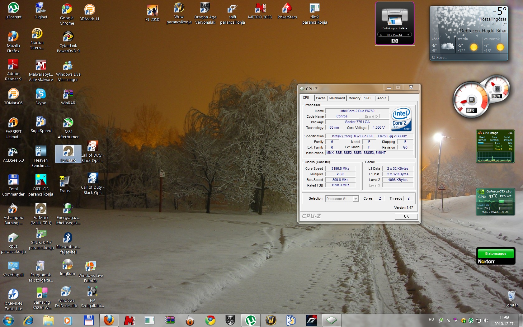Screen dimensions: 523x327
Task: Open Internet Explorer from the taskbar
Action: tap(28, 320)
